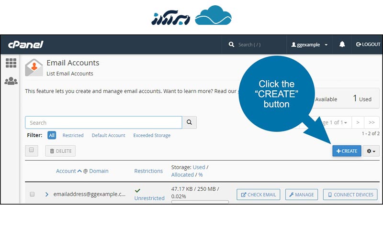Select the All filter
This screenshot has width=383, height=239.
click(x=52, y=135)
